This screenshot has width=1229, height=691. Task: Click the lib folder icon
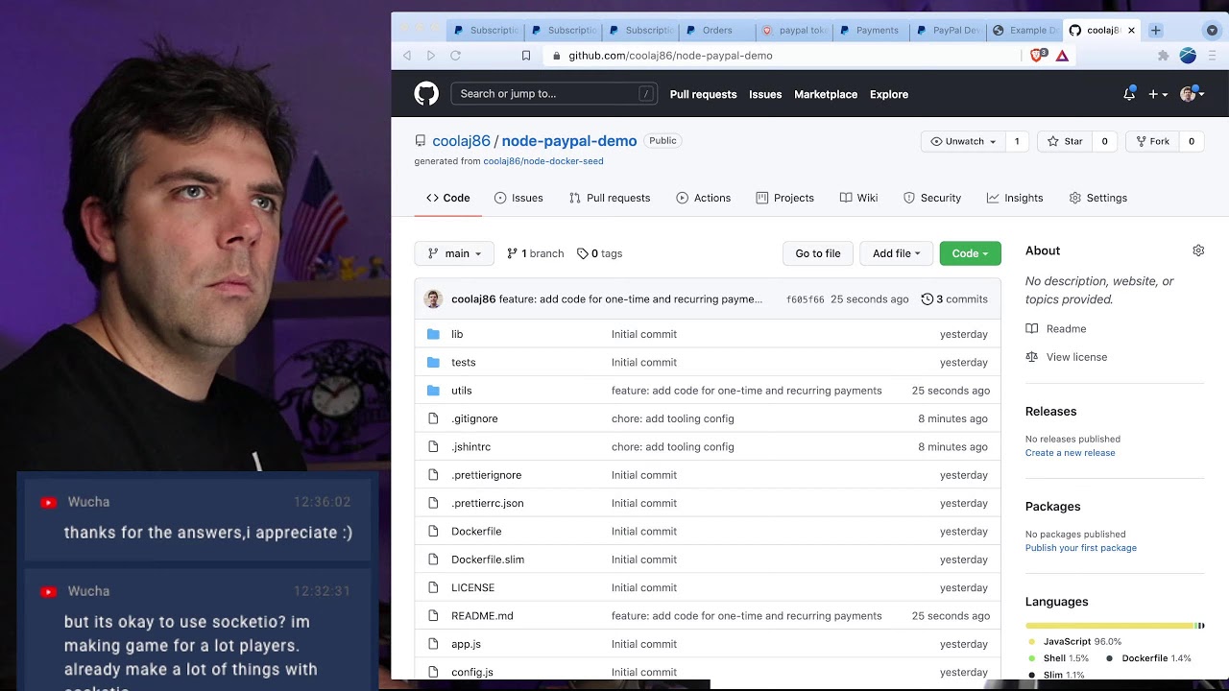tap(433, 334)
